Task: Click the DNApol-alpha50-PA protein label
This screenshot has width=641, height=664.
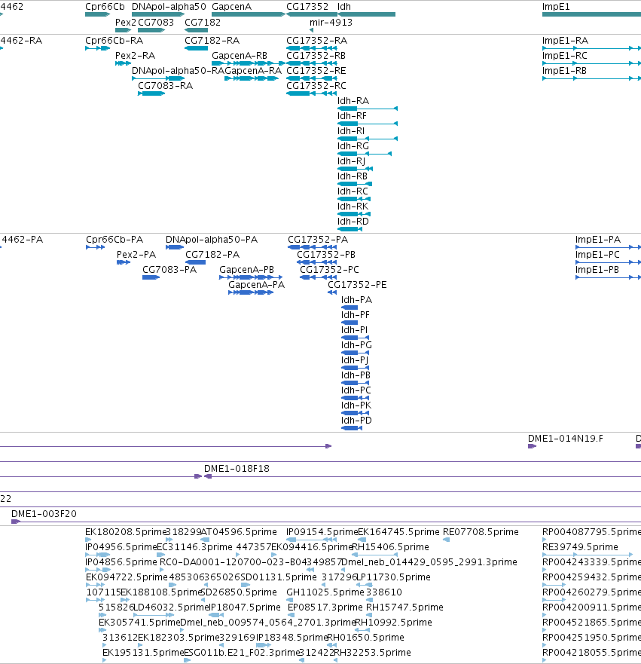Action: click(x=212, y=240)
